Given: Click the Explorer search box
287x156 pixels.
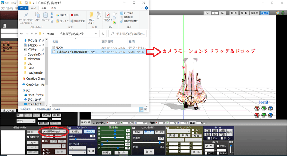Looking at the screenshot, I should (127, 34).
